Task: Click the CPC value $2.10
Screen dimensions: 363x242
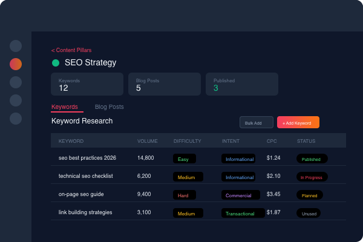Action: click(273, 176)
